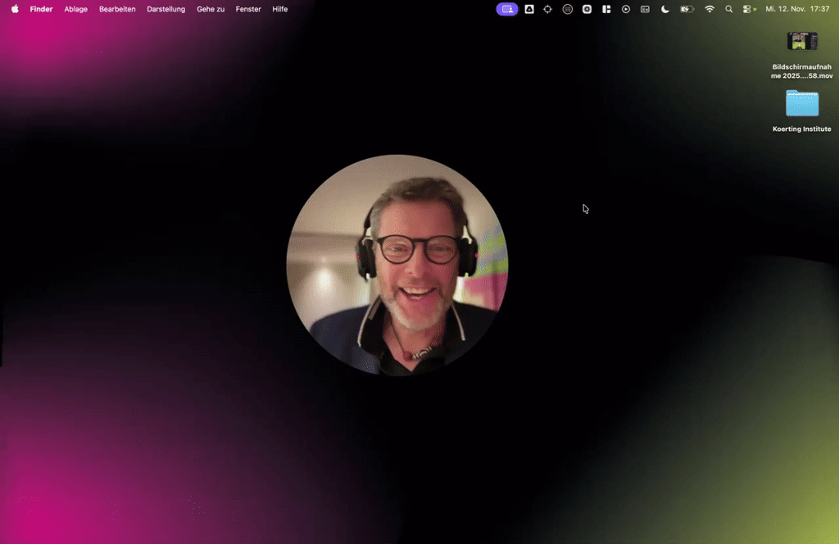
Task: Click the purple screen recording icon in menu bar
Action: coord(507,9)
